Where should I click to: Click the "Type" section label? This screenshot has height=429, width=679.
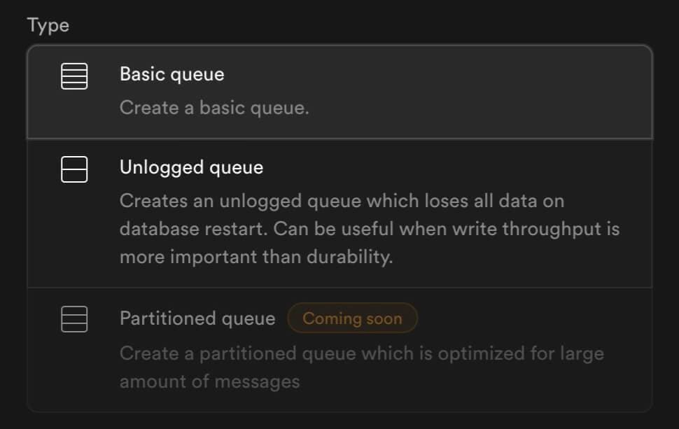(x=48, y=26)
